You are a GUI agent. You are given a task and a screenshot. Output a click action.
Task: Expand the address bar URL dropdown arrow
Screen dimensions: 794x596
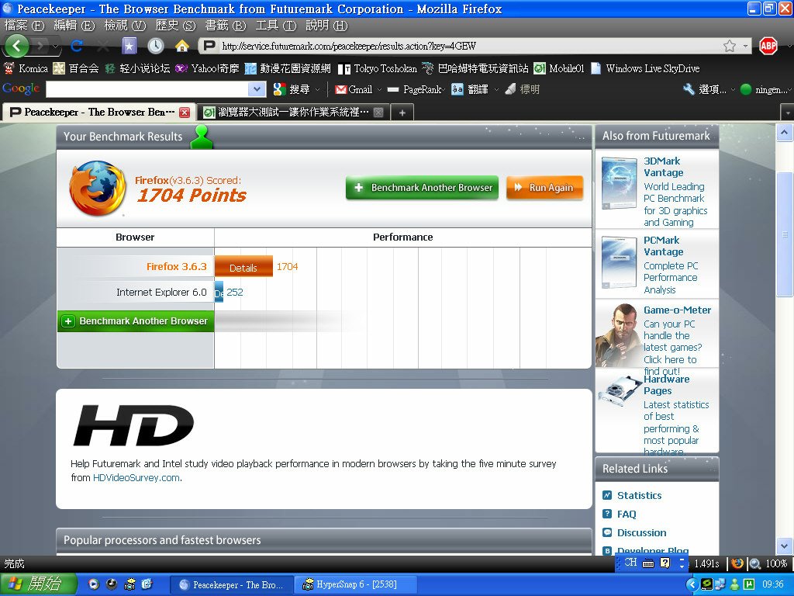(x=745, y=46)
